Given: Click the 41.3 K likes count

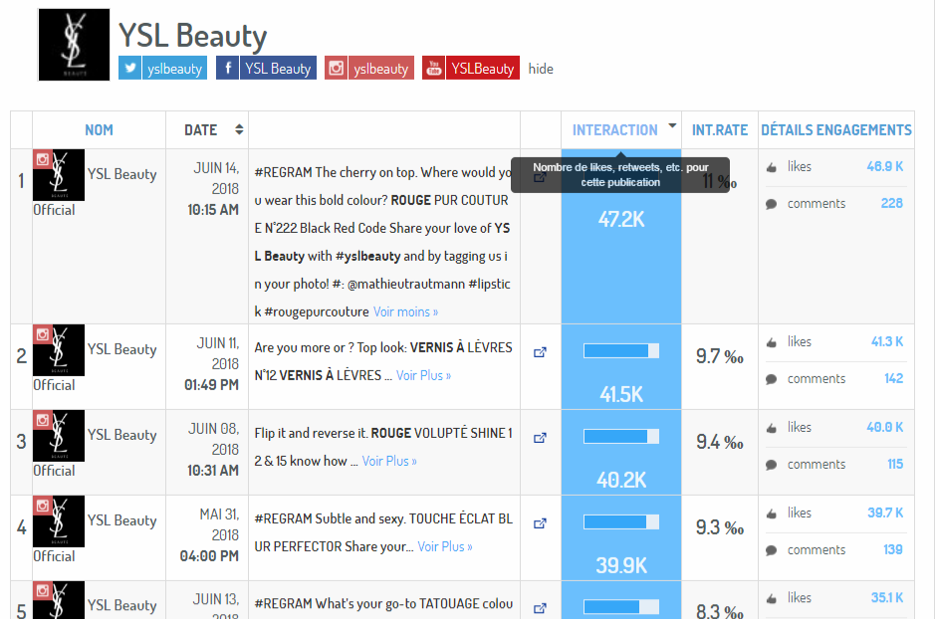Looking at the screenshot, I should [x=887, y=341].
